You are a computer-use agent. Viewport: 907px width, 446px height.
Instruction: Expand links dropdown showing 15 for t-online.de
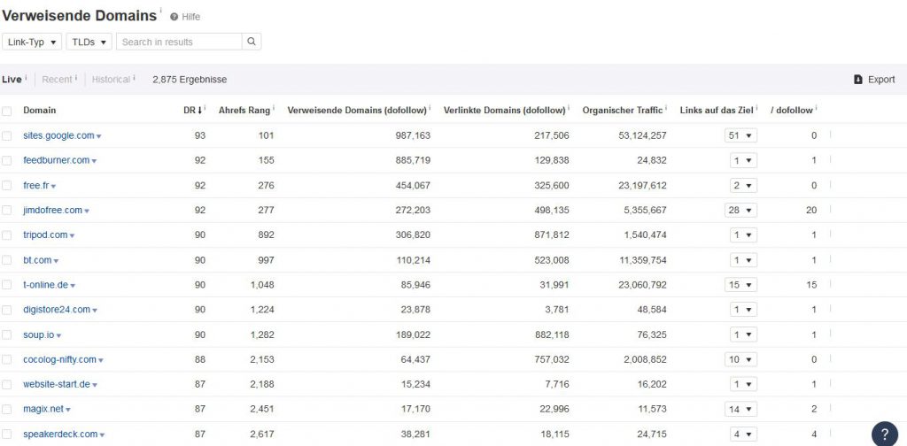pos(740,285)
